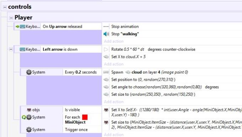242x137 pixels.
Task: Select Keyboard icon in Left arrow down event
Action: [x=22, y=49]
